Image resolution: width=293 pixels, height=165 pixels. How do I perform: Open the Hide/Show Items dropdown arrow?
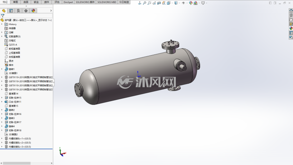coord(187,3)
